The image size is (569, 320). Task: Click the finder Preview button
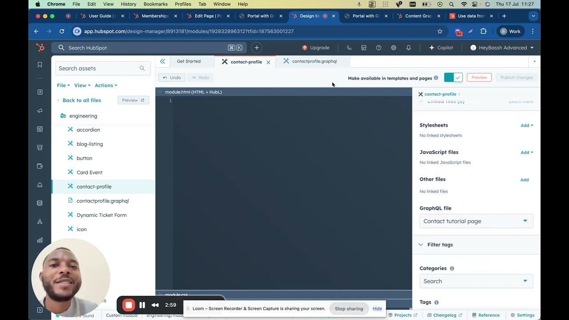tap(133, 100)
